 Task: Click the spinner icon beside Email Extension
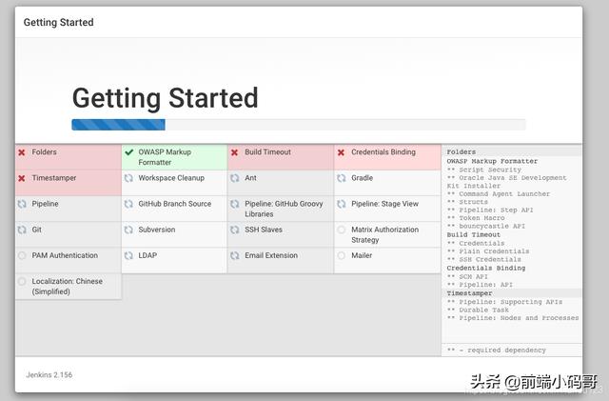[235, 255]
